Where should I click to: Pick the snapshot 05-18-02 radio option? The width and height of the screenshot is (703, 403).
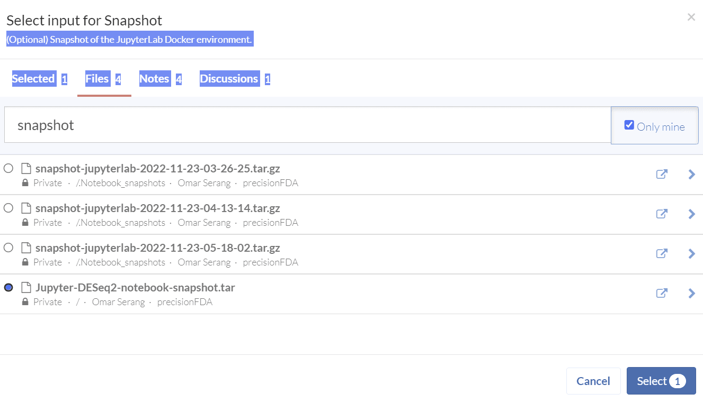[8, 248]
